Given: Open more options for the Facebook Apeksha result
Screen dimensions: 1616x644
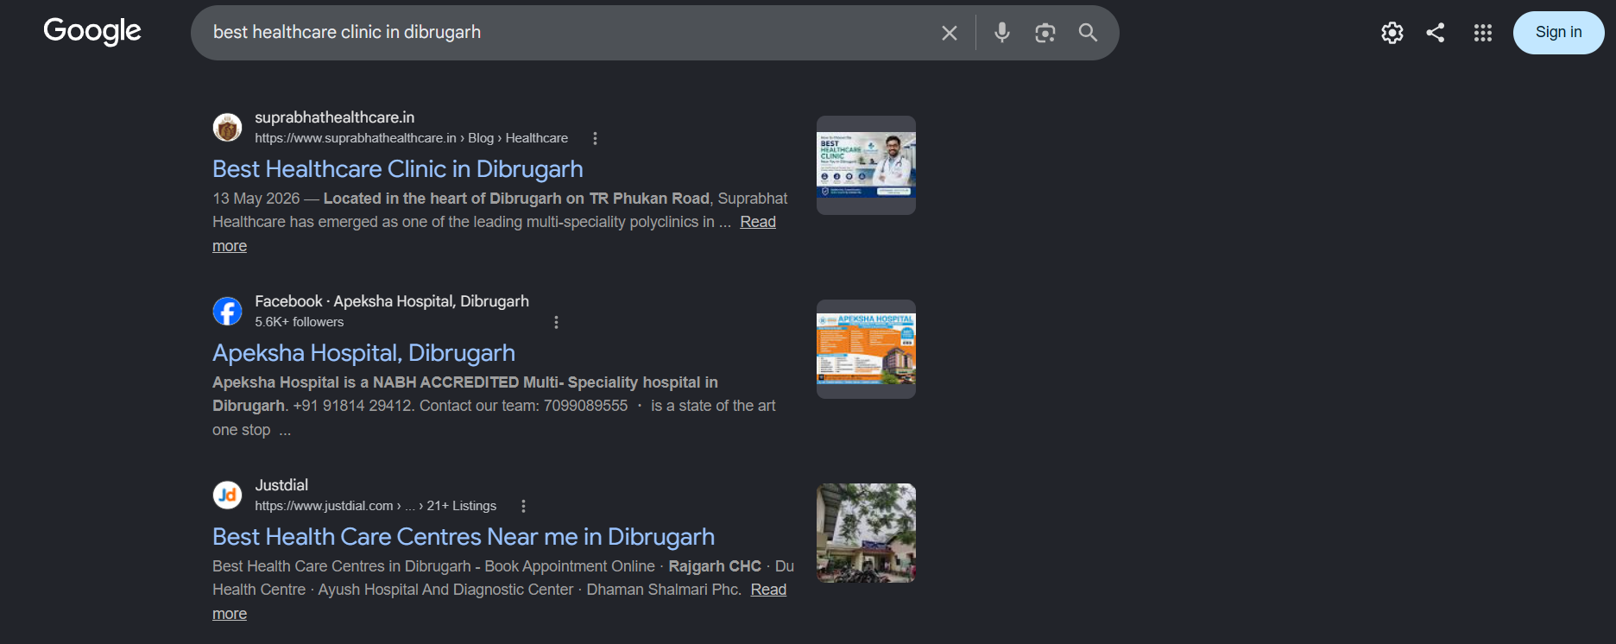Looking at the screenshot, I should [556, 322].
